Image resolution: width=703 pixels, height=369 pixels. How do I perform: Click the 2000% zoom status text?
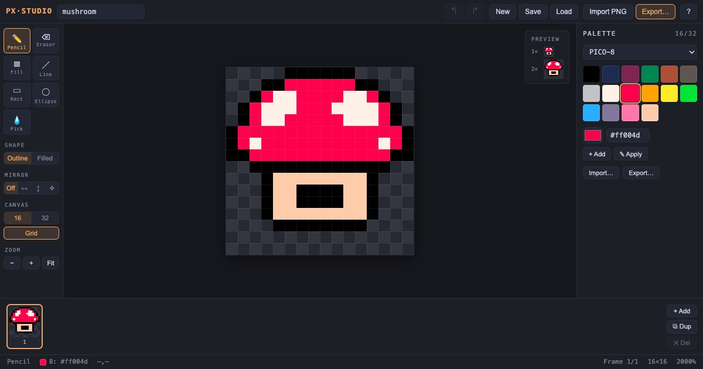click(x=686, y=362)
